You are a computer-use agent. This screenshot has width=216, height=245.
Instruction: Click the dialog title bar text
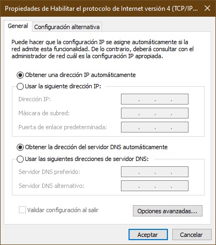click(101, 9)
